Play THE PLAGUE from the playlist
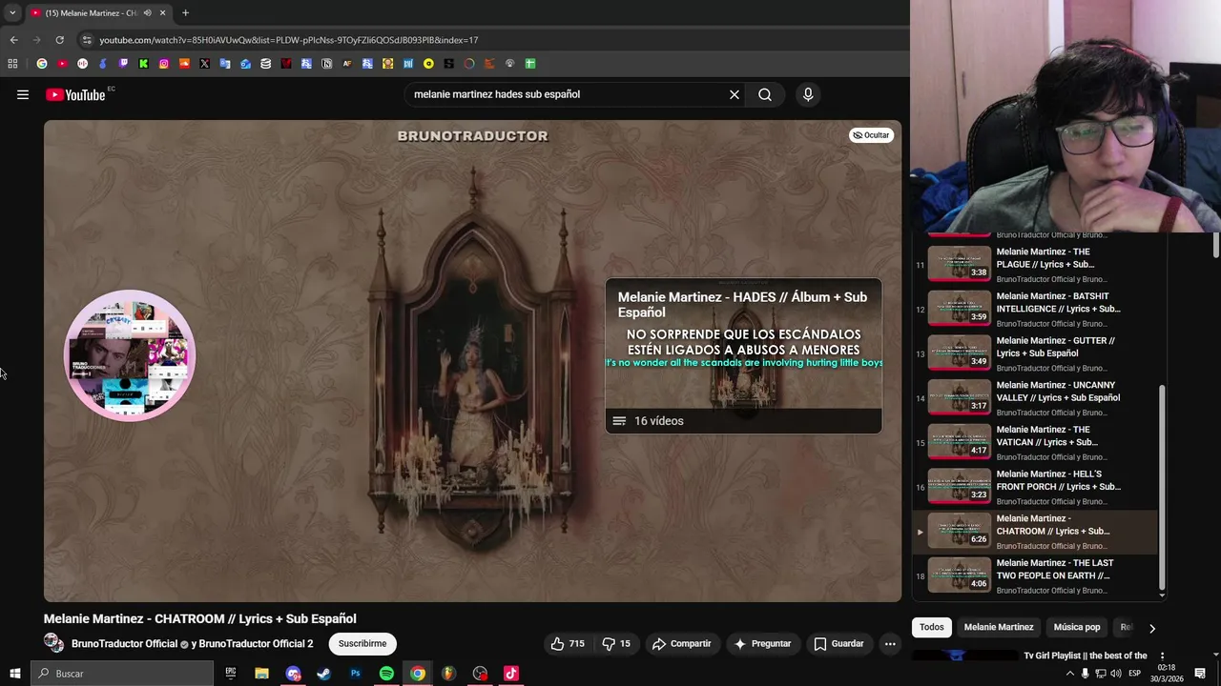This screenshot has height=686, width=1221. [1035, 264]
